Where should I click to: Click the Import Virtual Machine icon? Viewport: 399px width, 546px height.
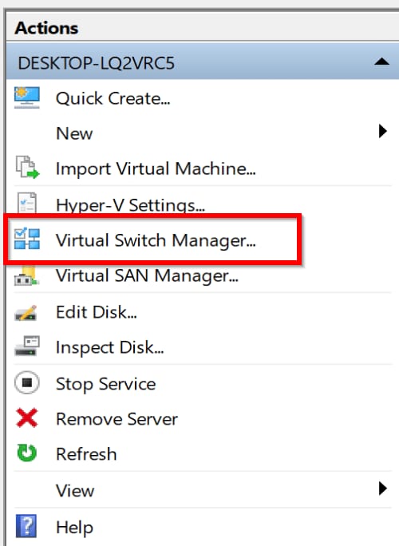pos(27,168)
